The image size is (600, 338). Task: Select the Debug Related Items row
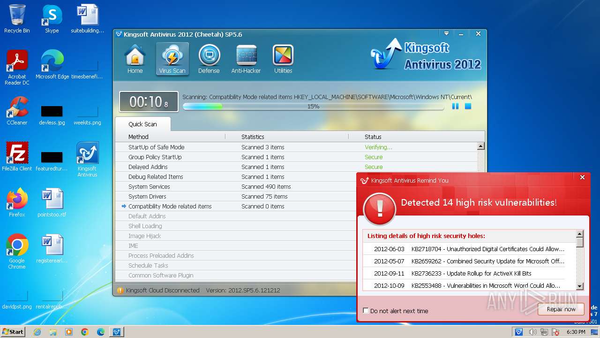pyautogui.click(x=236, y=177)
